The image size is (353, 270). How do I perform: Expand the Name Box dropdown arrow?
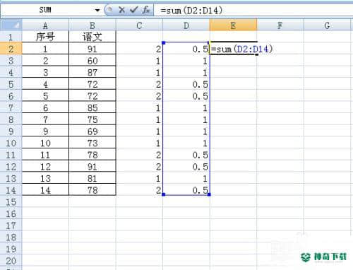97,10
